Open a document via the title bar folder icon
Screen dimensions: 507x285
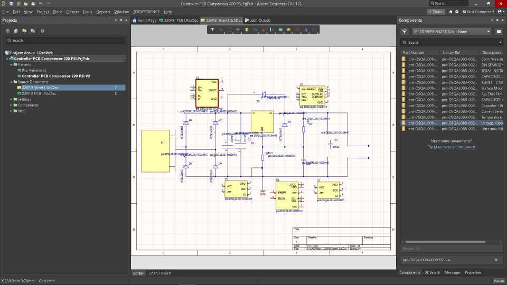(x=26, y=4)
